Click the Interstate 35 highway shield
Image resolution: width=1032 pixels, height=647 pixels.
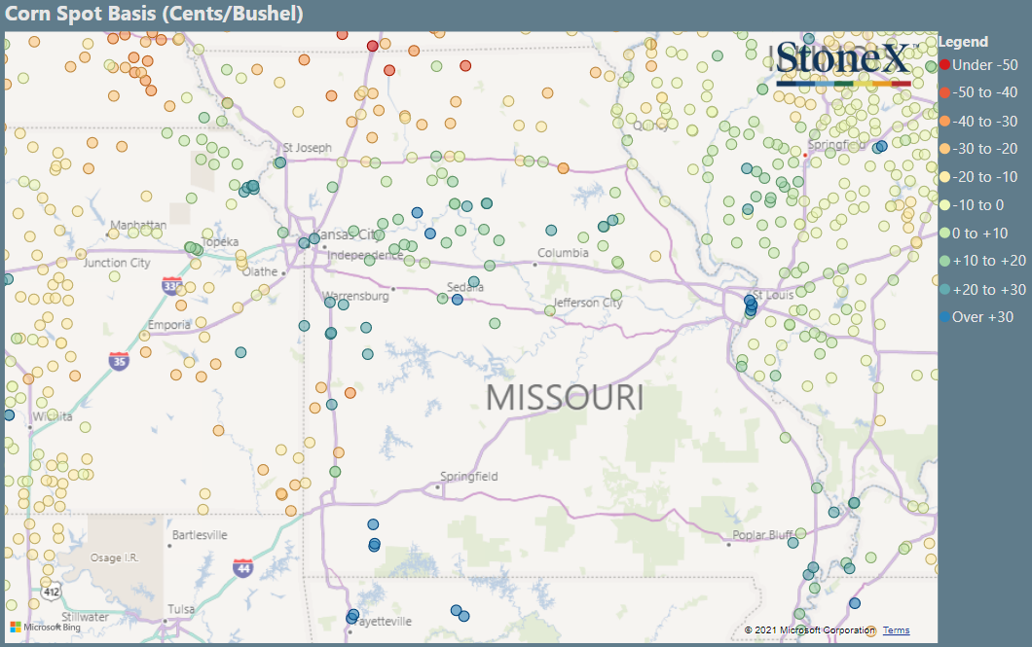click(x=119, y=360)
